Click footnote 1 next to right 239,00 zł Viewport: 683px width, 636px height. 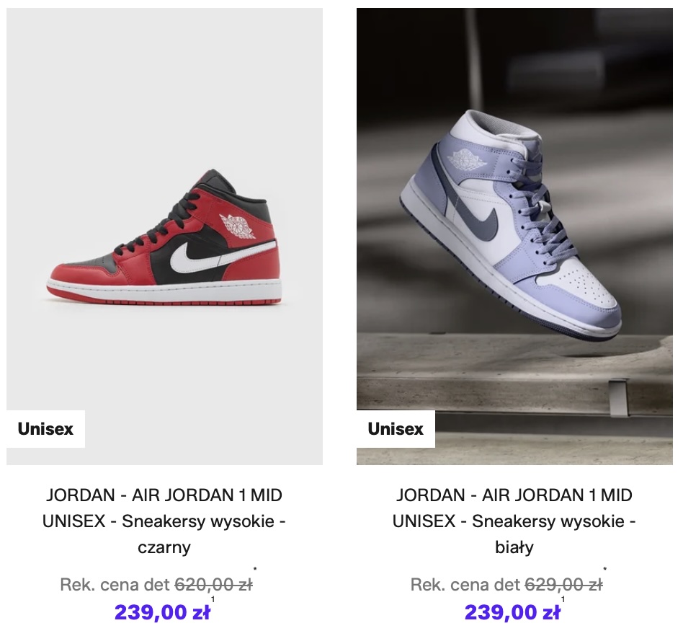click(563, 599)
